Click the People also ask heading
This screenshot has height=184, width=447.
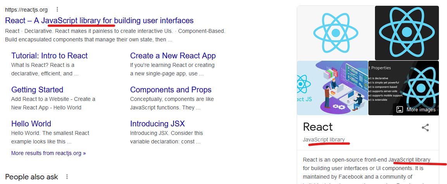(x=31, y=177)
